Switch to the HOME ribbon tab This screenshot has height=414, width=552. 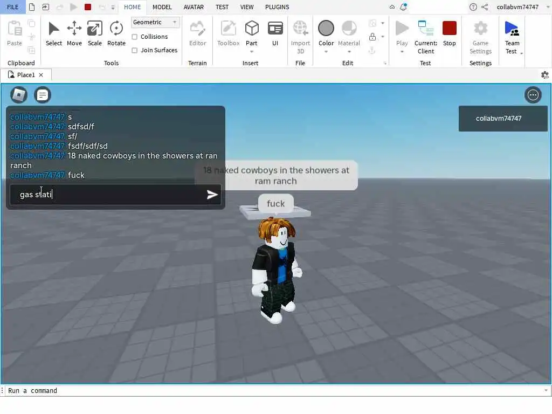click(133, 7)
